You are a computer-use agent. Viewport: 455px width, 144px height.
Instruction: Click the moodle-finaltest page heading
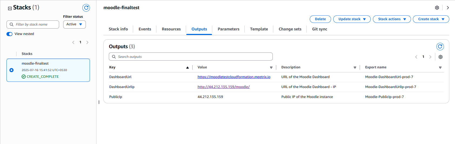tap(121, 8)
